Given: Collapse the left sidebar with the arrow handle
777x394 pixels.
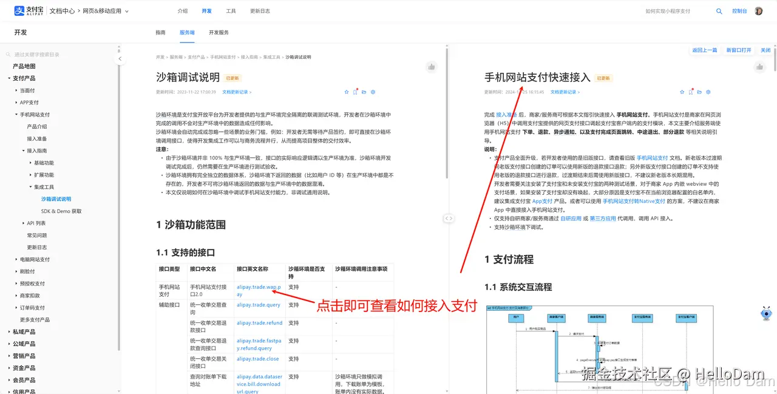Looking at the screenshot, I should tap(120, 58).
